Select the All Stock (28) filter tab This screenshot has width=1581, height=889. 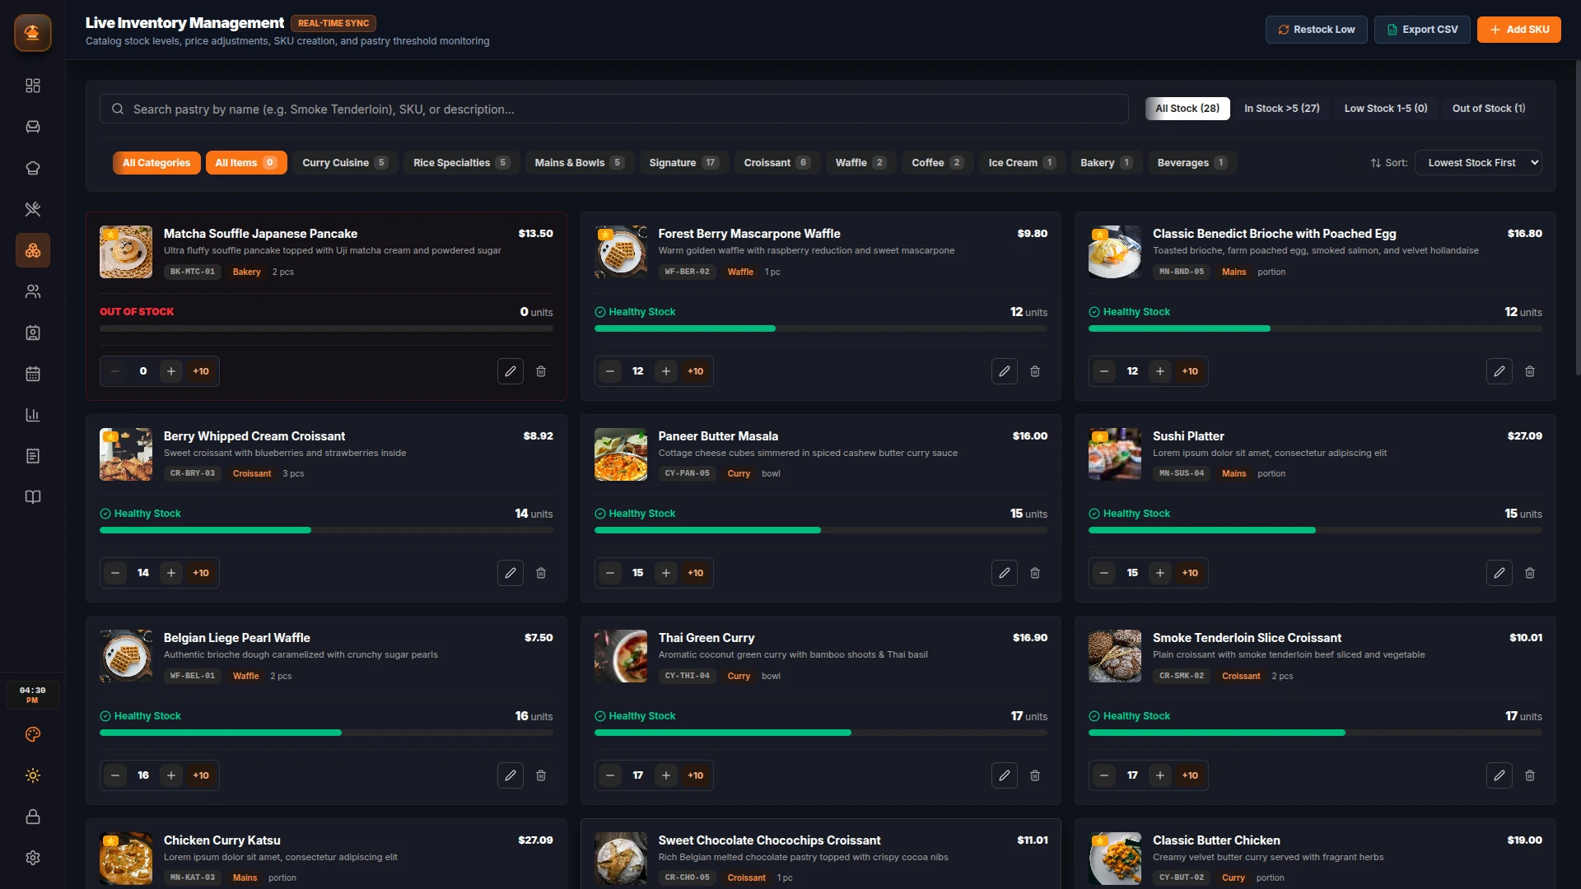pos(1187,109)
